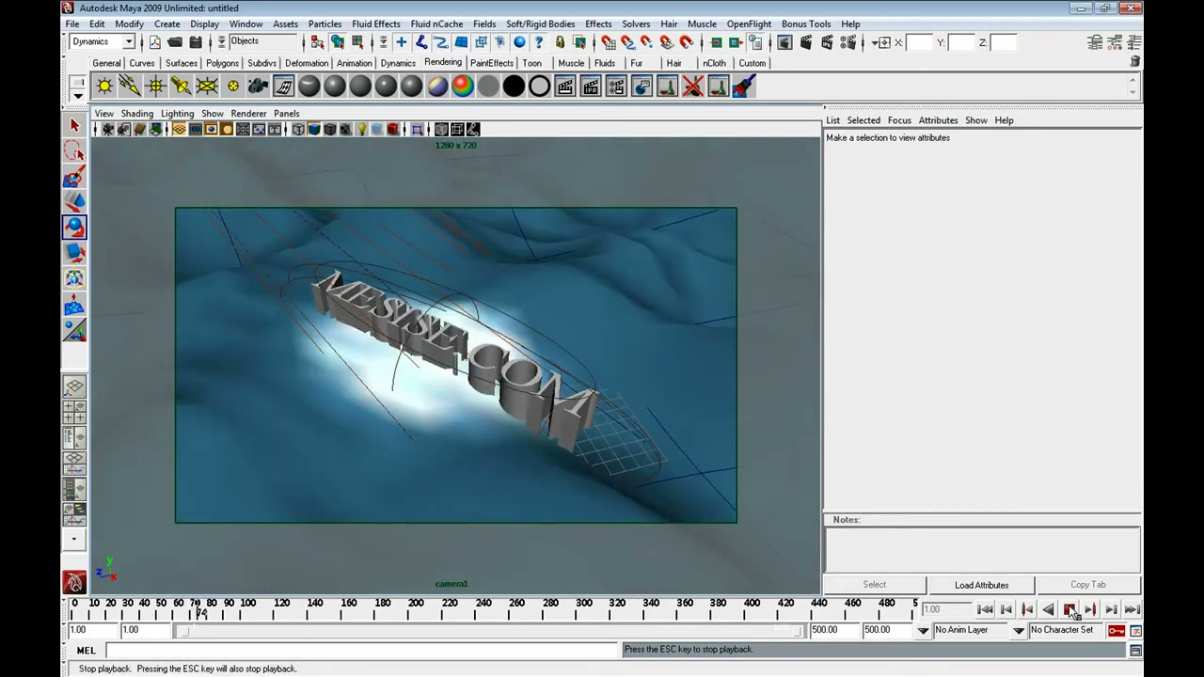Screen dimensions: 1204x677
Task: Open viewport Shading menu
Action: (136, 114)
